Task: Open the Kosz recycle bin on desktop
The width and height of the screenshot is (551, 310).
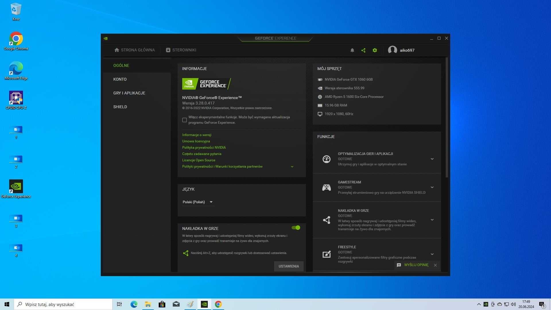Action: pyautogui.click(x=16, y=12)
